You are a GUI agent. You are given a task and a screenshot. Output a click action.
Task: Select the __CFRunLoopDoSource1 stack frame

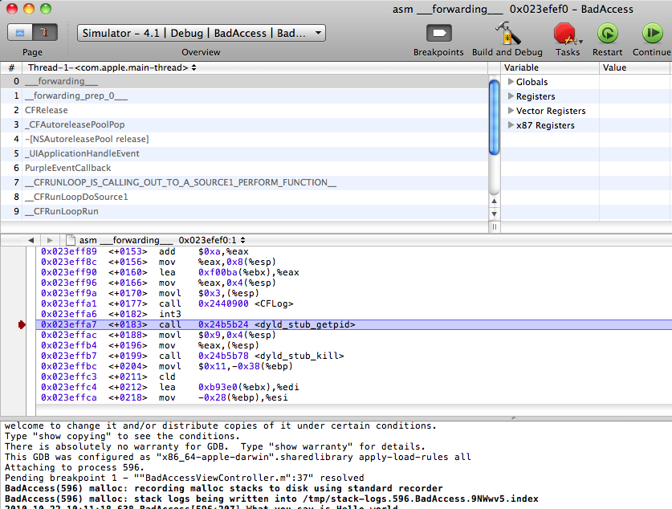point(244,197)
